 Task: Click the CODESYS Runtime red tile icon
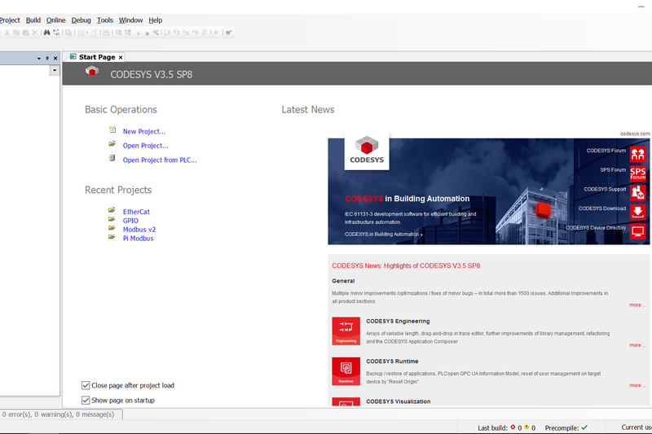(346, 371)
